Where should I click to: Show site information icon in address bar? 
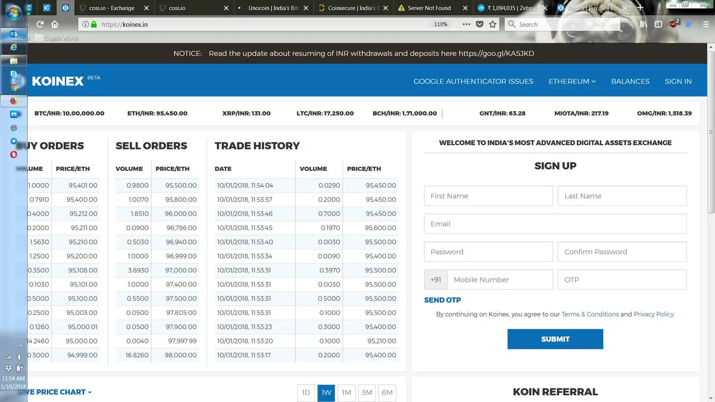pyautogui.click(x=85, y=25)
